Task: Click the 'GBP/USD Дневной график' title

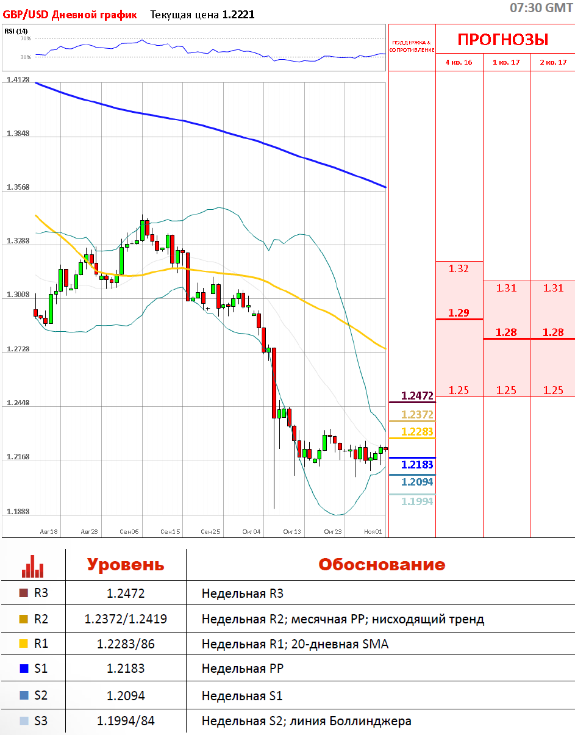Action: coord(71,15)
